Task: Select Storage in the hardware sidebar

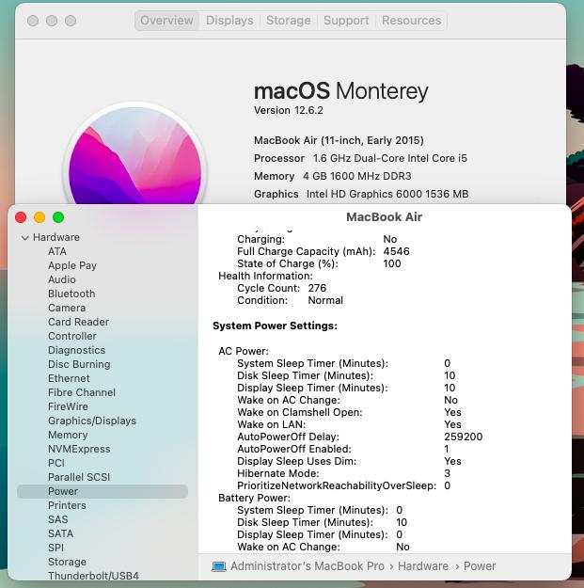Action: coord(67,562)
